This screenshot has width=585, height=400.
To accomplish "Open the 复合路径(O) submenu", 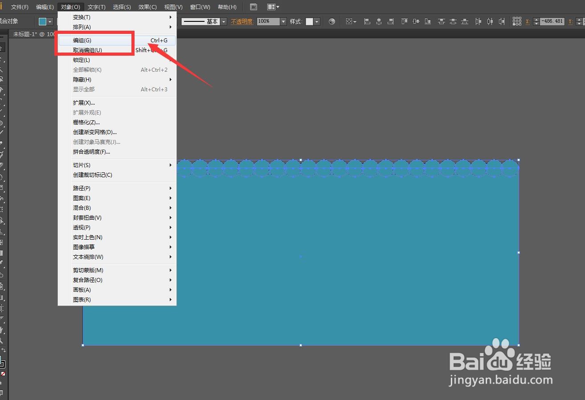I will coord(117,280).
